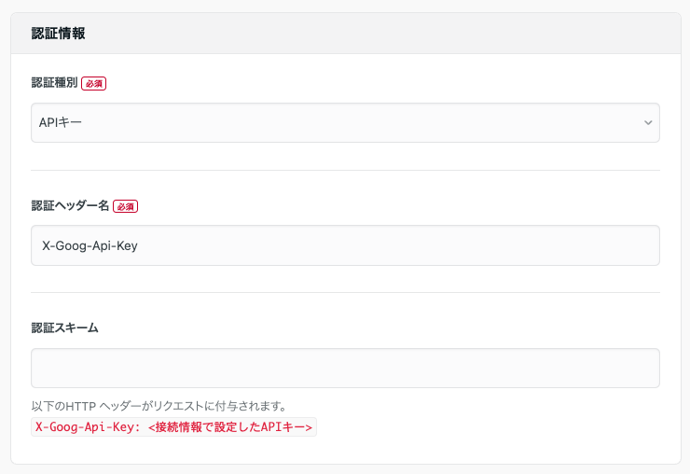Click the chevron arrow of the 認証種別 select
Viewport: 690px width, 474px height.
648,122
